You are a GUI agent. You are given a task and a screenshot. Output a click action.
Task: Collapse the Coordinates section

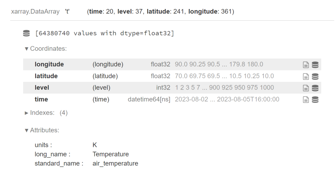pos(45,49)
